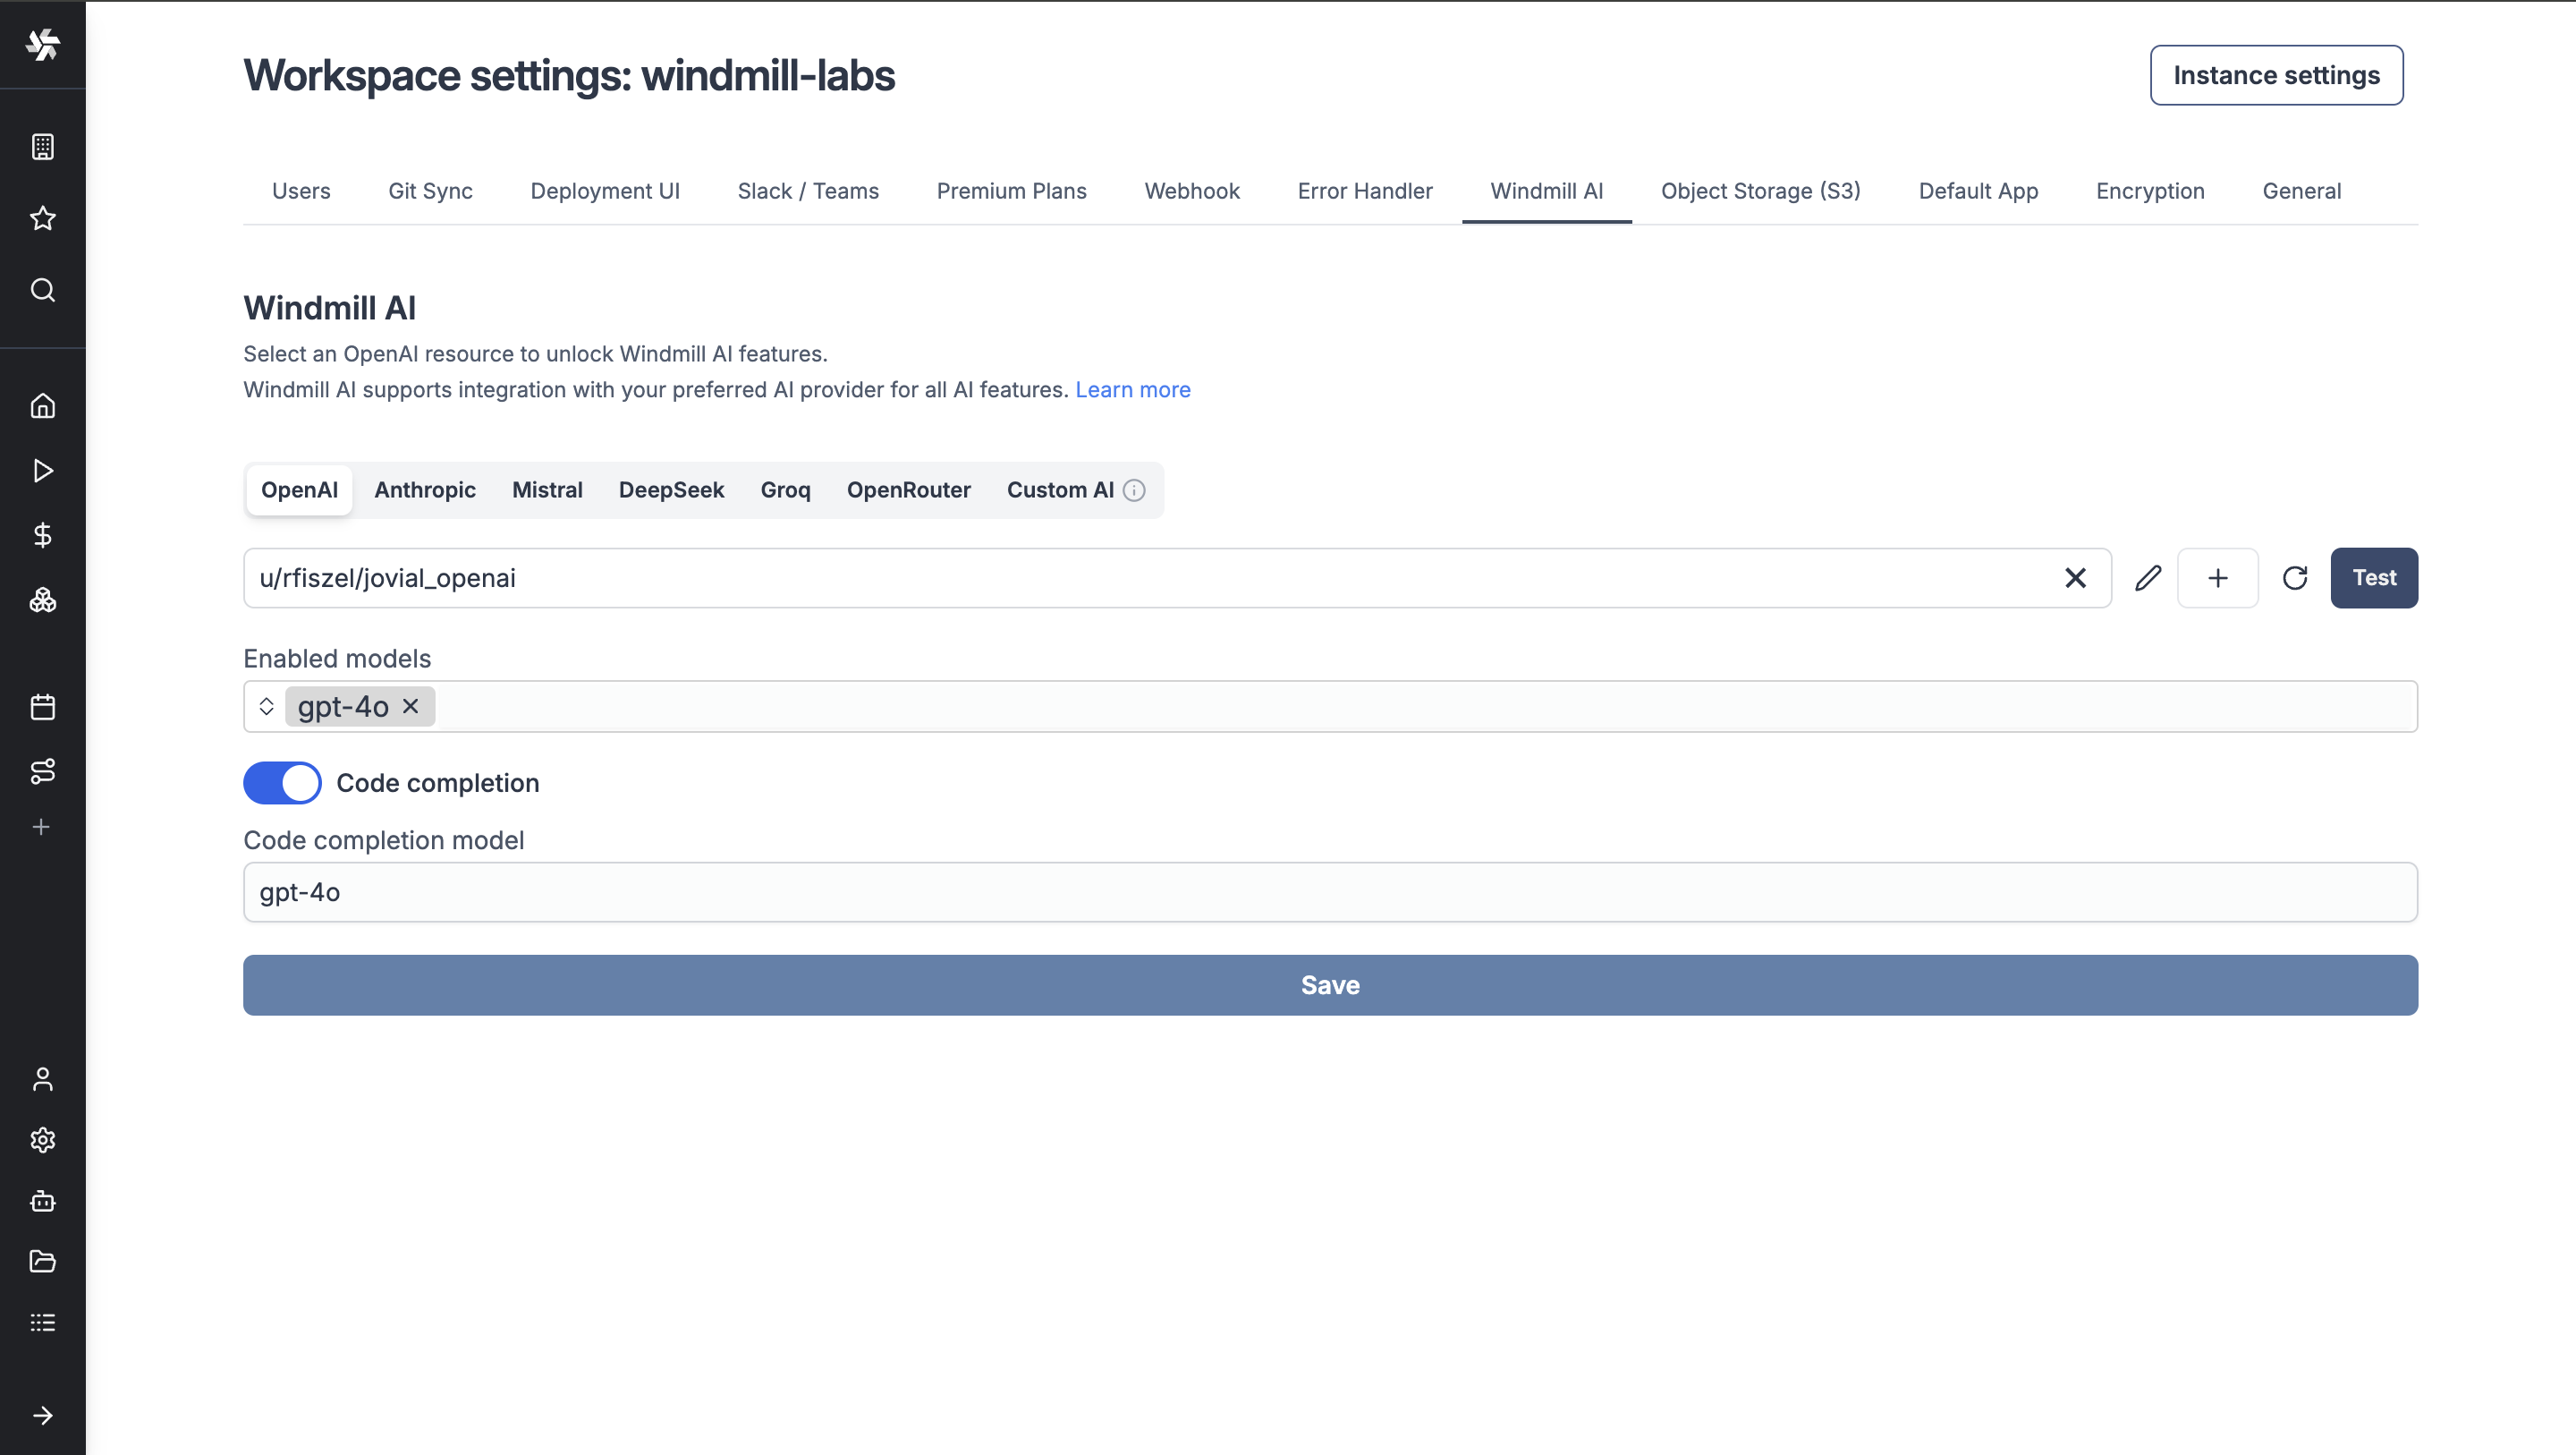Open Schedules via calendar icon
The width and height of the screenshot is (2576, 1455).
(x=42, y=708)
